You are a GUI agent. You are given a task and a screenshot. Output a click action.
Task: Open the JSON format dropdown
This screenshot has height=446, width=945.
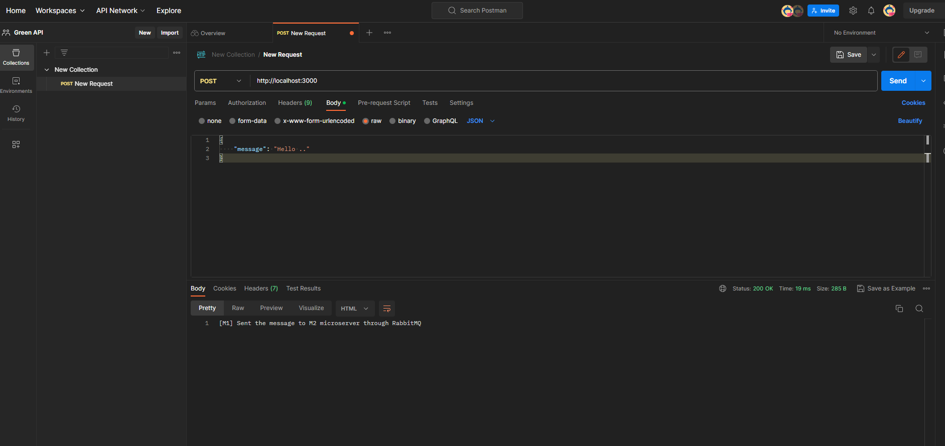(481, 121)
